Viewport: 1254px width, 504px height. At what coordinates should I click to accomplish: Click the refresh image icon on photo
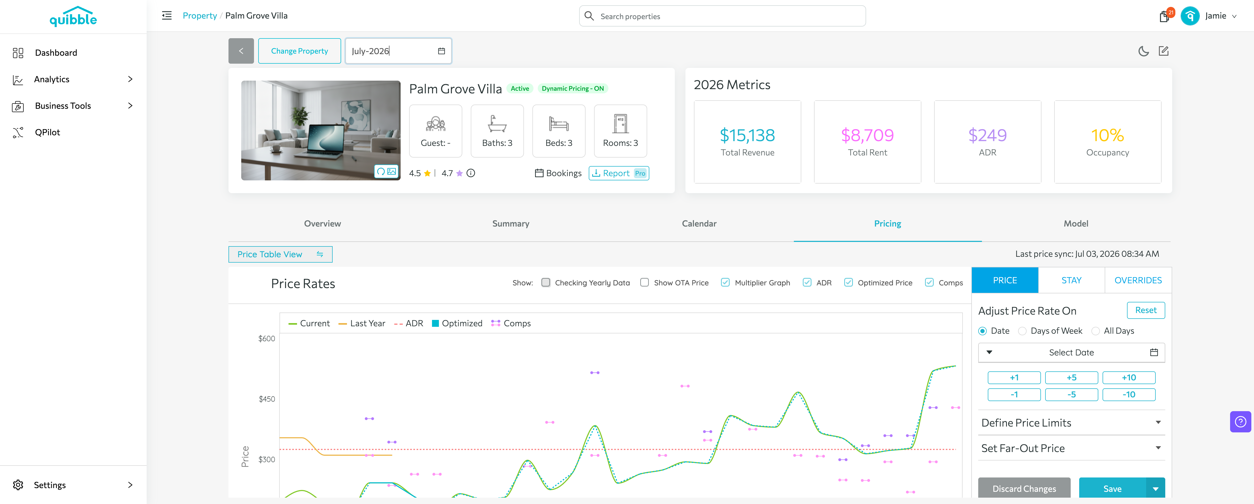[x=381, y=172]
